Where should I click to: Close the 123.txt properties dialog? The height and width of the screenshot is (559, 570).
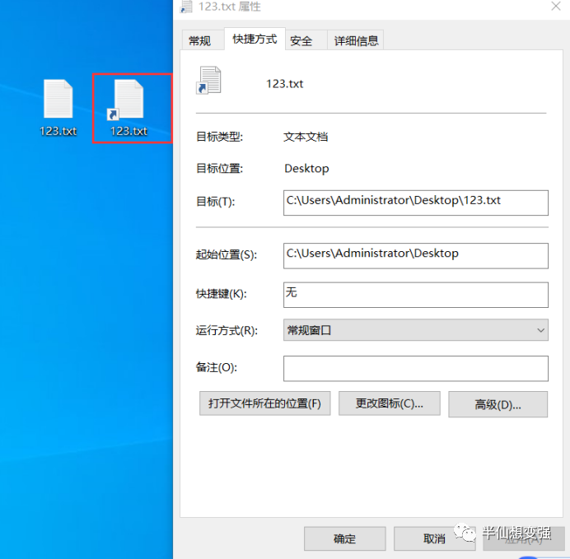(x=556, y=7)
